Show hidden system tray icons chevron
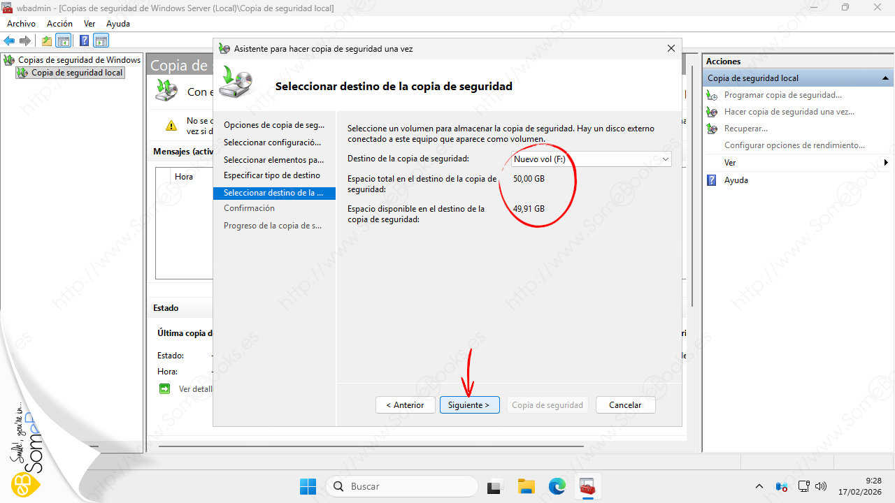The width and height of the screenshot is (895, 503). coord(759,486)
